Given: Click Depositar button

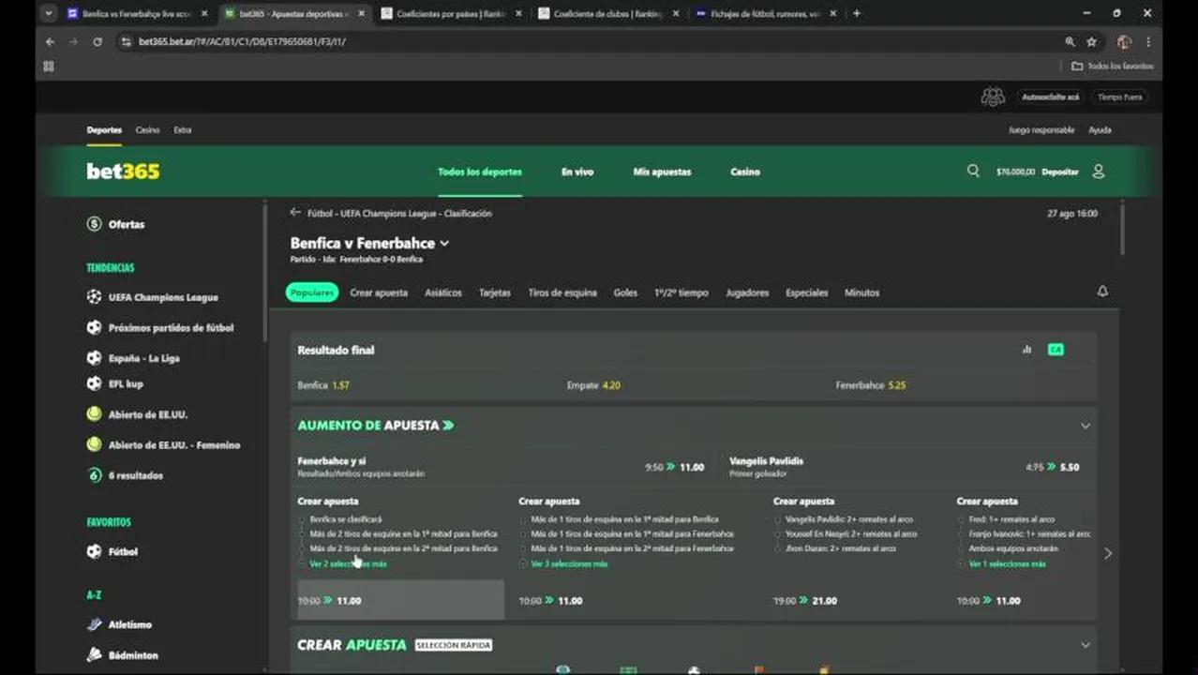Looking at the screenshot, I should (x=1060, y=172).
